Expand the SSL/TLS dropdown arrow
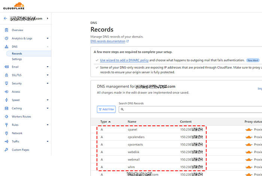 click(48, 75)
